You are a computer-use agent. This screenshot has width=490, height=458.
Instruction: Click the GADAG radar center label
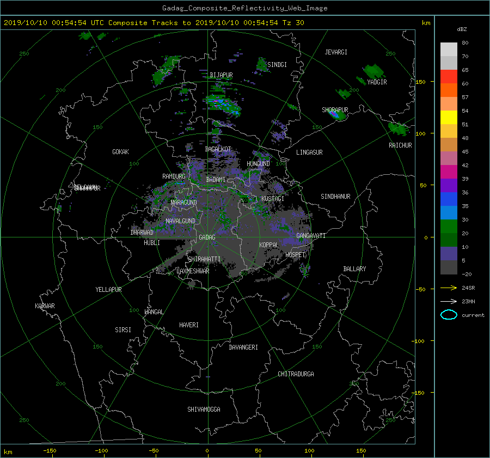tap(207, 237)
